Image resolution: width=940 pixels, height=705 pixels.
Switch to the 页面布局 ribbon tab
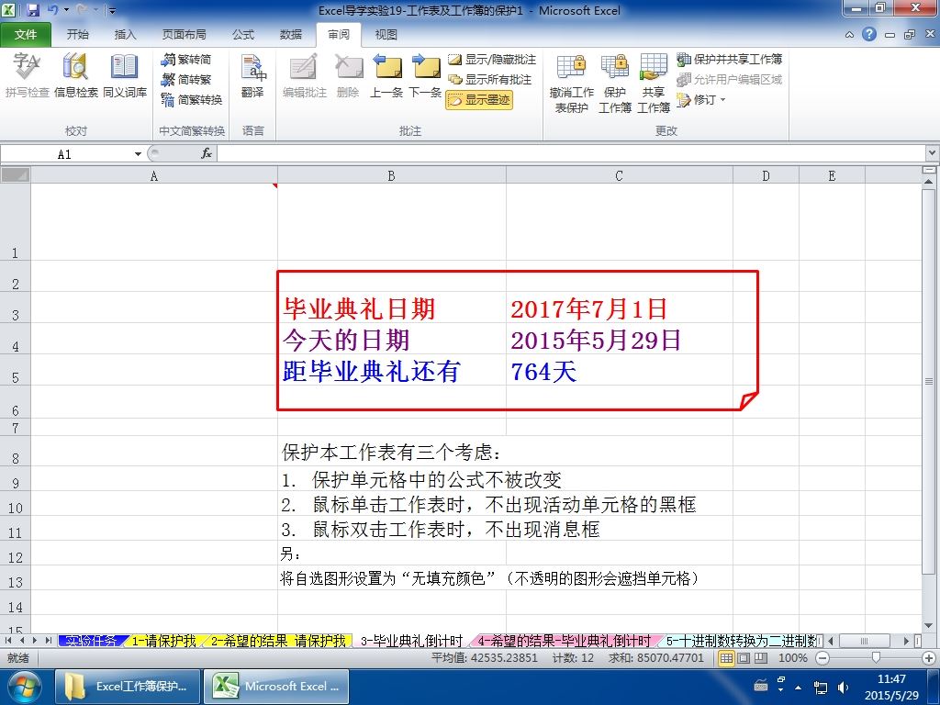click(184, 35)
